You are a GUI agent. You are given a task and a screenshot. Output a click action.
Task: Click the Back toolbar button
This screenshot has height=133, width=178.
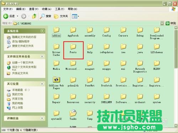click(9, 16)
